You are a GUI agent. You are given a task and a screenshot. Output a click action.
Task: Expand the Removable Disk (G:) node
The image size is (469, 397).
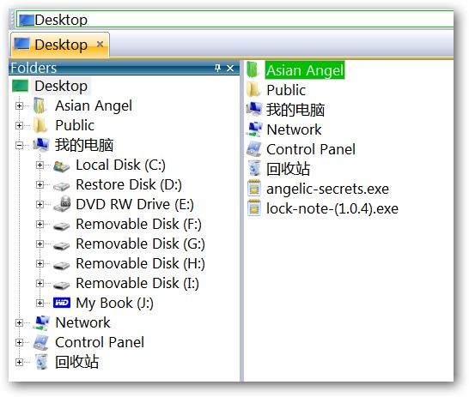(x=40, y=244)
